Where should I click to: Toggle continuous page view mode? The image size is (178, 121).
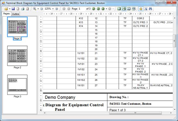coord(124,9)
